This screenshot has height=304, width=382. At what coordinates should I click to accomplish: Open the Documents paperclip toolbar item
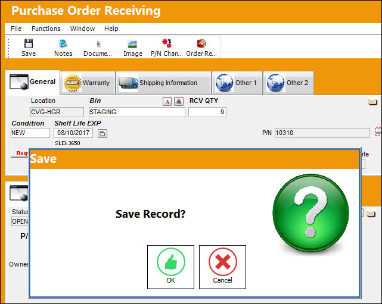click(98, 48)
